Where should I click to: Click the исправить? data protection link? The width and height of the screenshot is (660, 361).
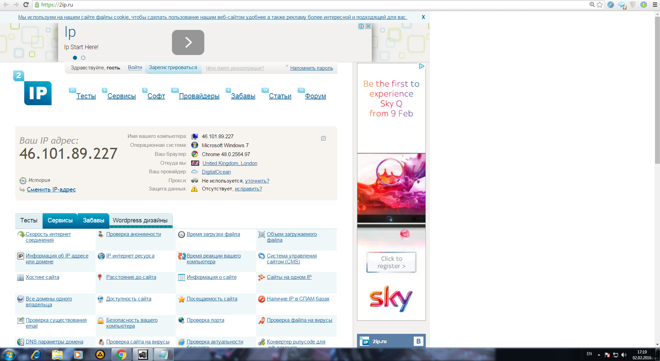point(248,189)
